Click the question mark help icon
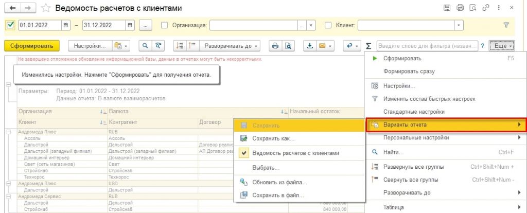 coord(483,46)
